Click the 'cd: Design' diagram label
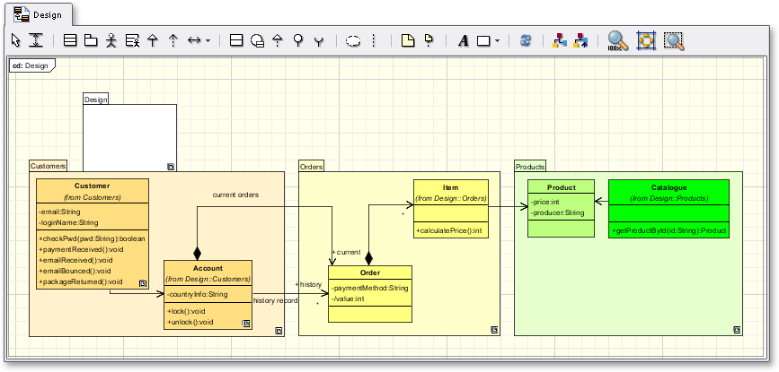Image resolution: width=779 pixels, height=372 pixels. coord(31,65)
